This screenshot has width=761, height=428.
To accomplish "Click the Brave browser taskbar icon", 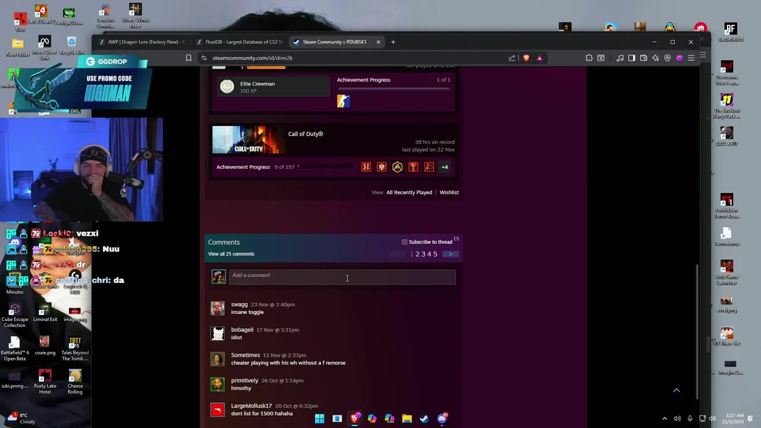I will [x=355, y=418].
